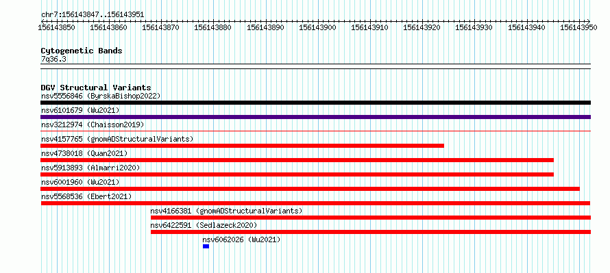Viewport: 610px width, 273px height.
Task: Click the red nsv4166381 variant bar
Action: point(370,218)
